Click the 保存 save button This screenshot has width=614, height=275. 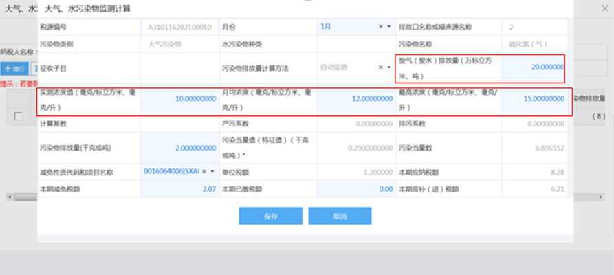(270, 216)
